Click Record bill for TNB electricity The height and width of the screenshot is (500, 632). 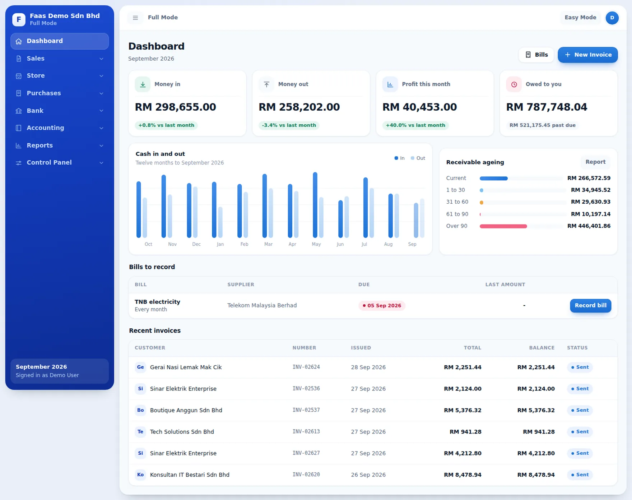tap(590, 306)
